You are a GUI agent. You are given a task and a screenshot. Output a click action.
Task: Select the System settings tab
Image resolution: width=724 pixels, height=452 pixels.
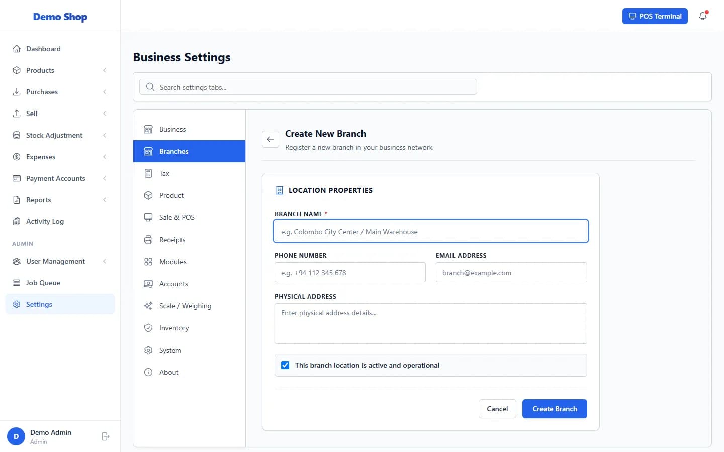(189, 350)
